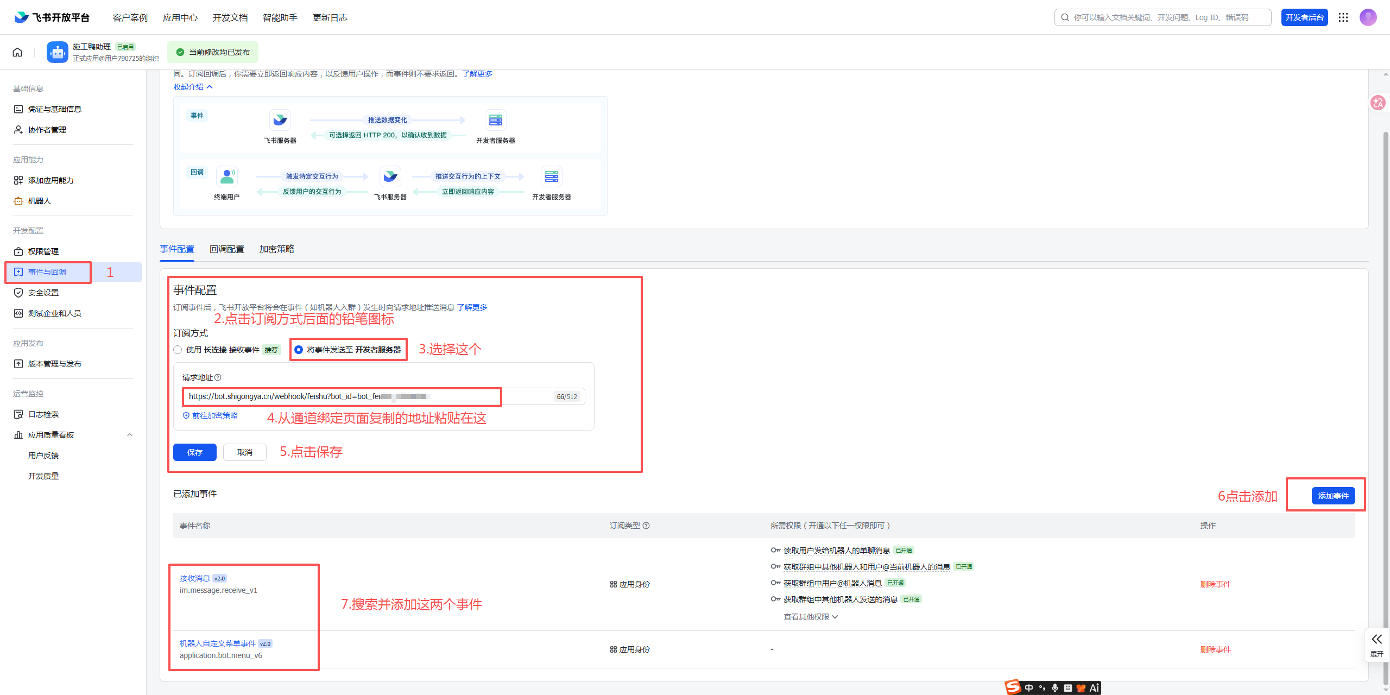Click 了解更多 link in 事件配置 description
This screenshot has width=1390, height=695.
472,307
